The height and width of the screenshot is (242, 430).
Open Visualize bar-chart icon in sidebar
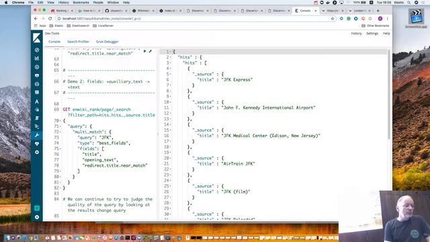pyautogui.click(x=37, y=58)
